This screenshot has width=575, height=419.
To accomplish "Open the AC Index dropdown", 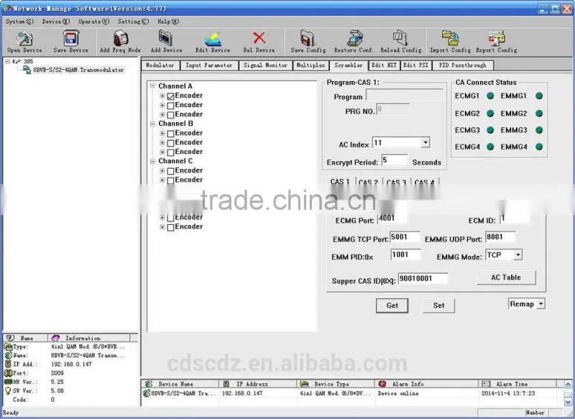I will click(x=425, y=142).
